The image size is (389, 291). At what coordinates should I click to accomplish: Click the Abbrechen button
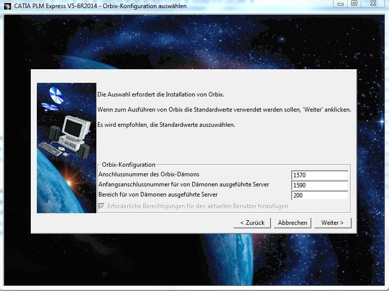(293, 223)
